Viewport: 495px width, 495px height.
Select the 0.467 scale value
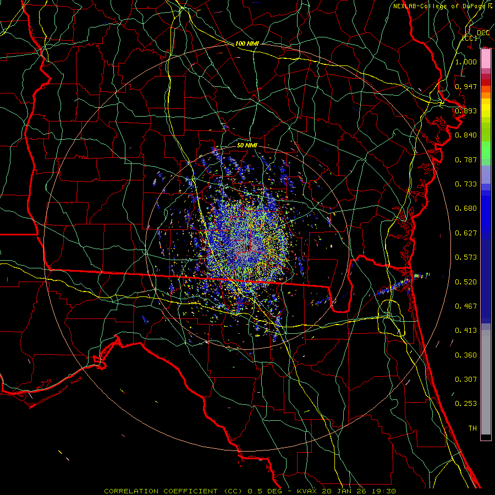point(466,306)
